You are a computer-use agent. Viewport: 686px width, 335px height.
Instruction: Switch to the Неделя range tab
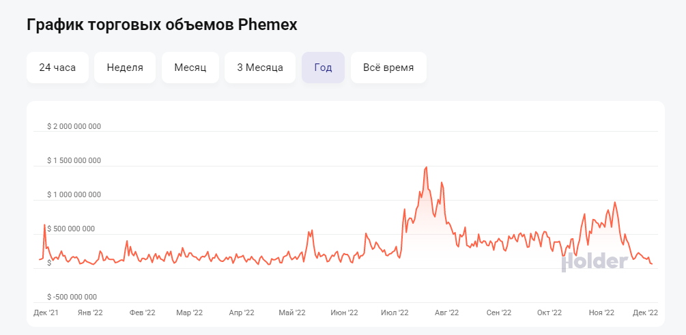tap(125, 68)
